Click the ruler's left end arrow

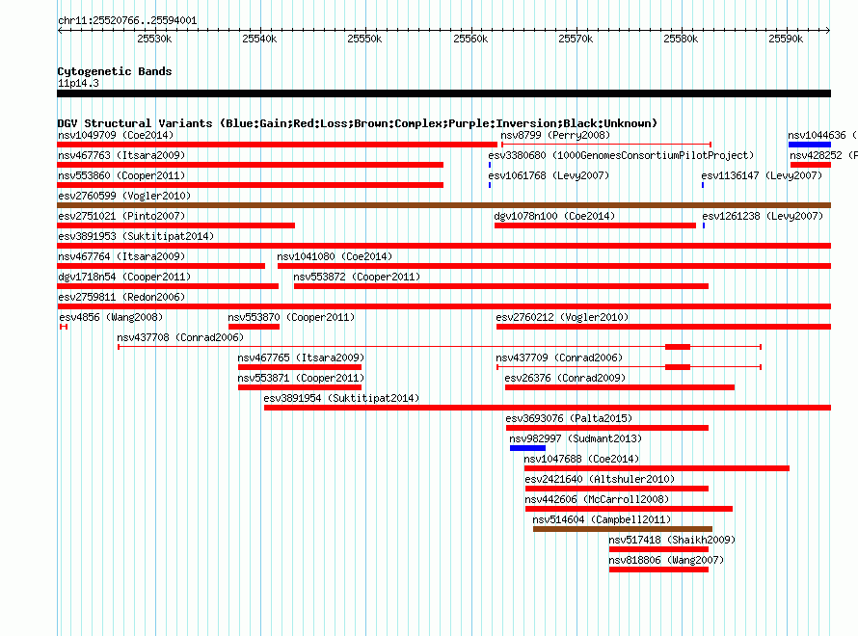click(x=60, y=30)
